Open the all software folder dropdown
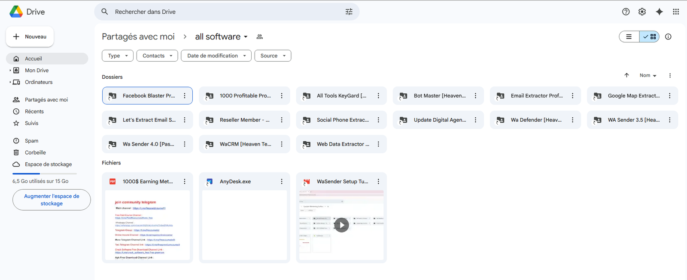The image size is (687, 280). (222, 37)
